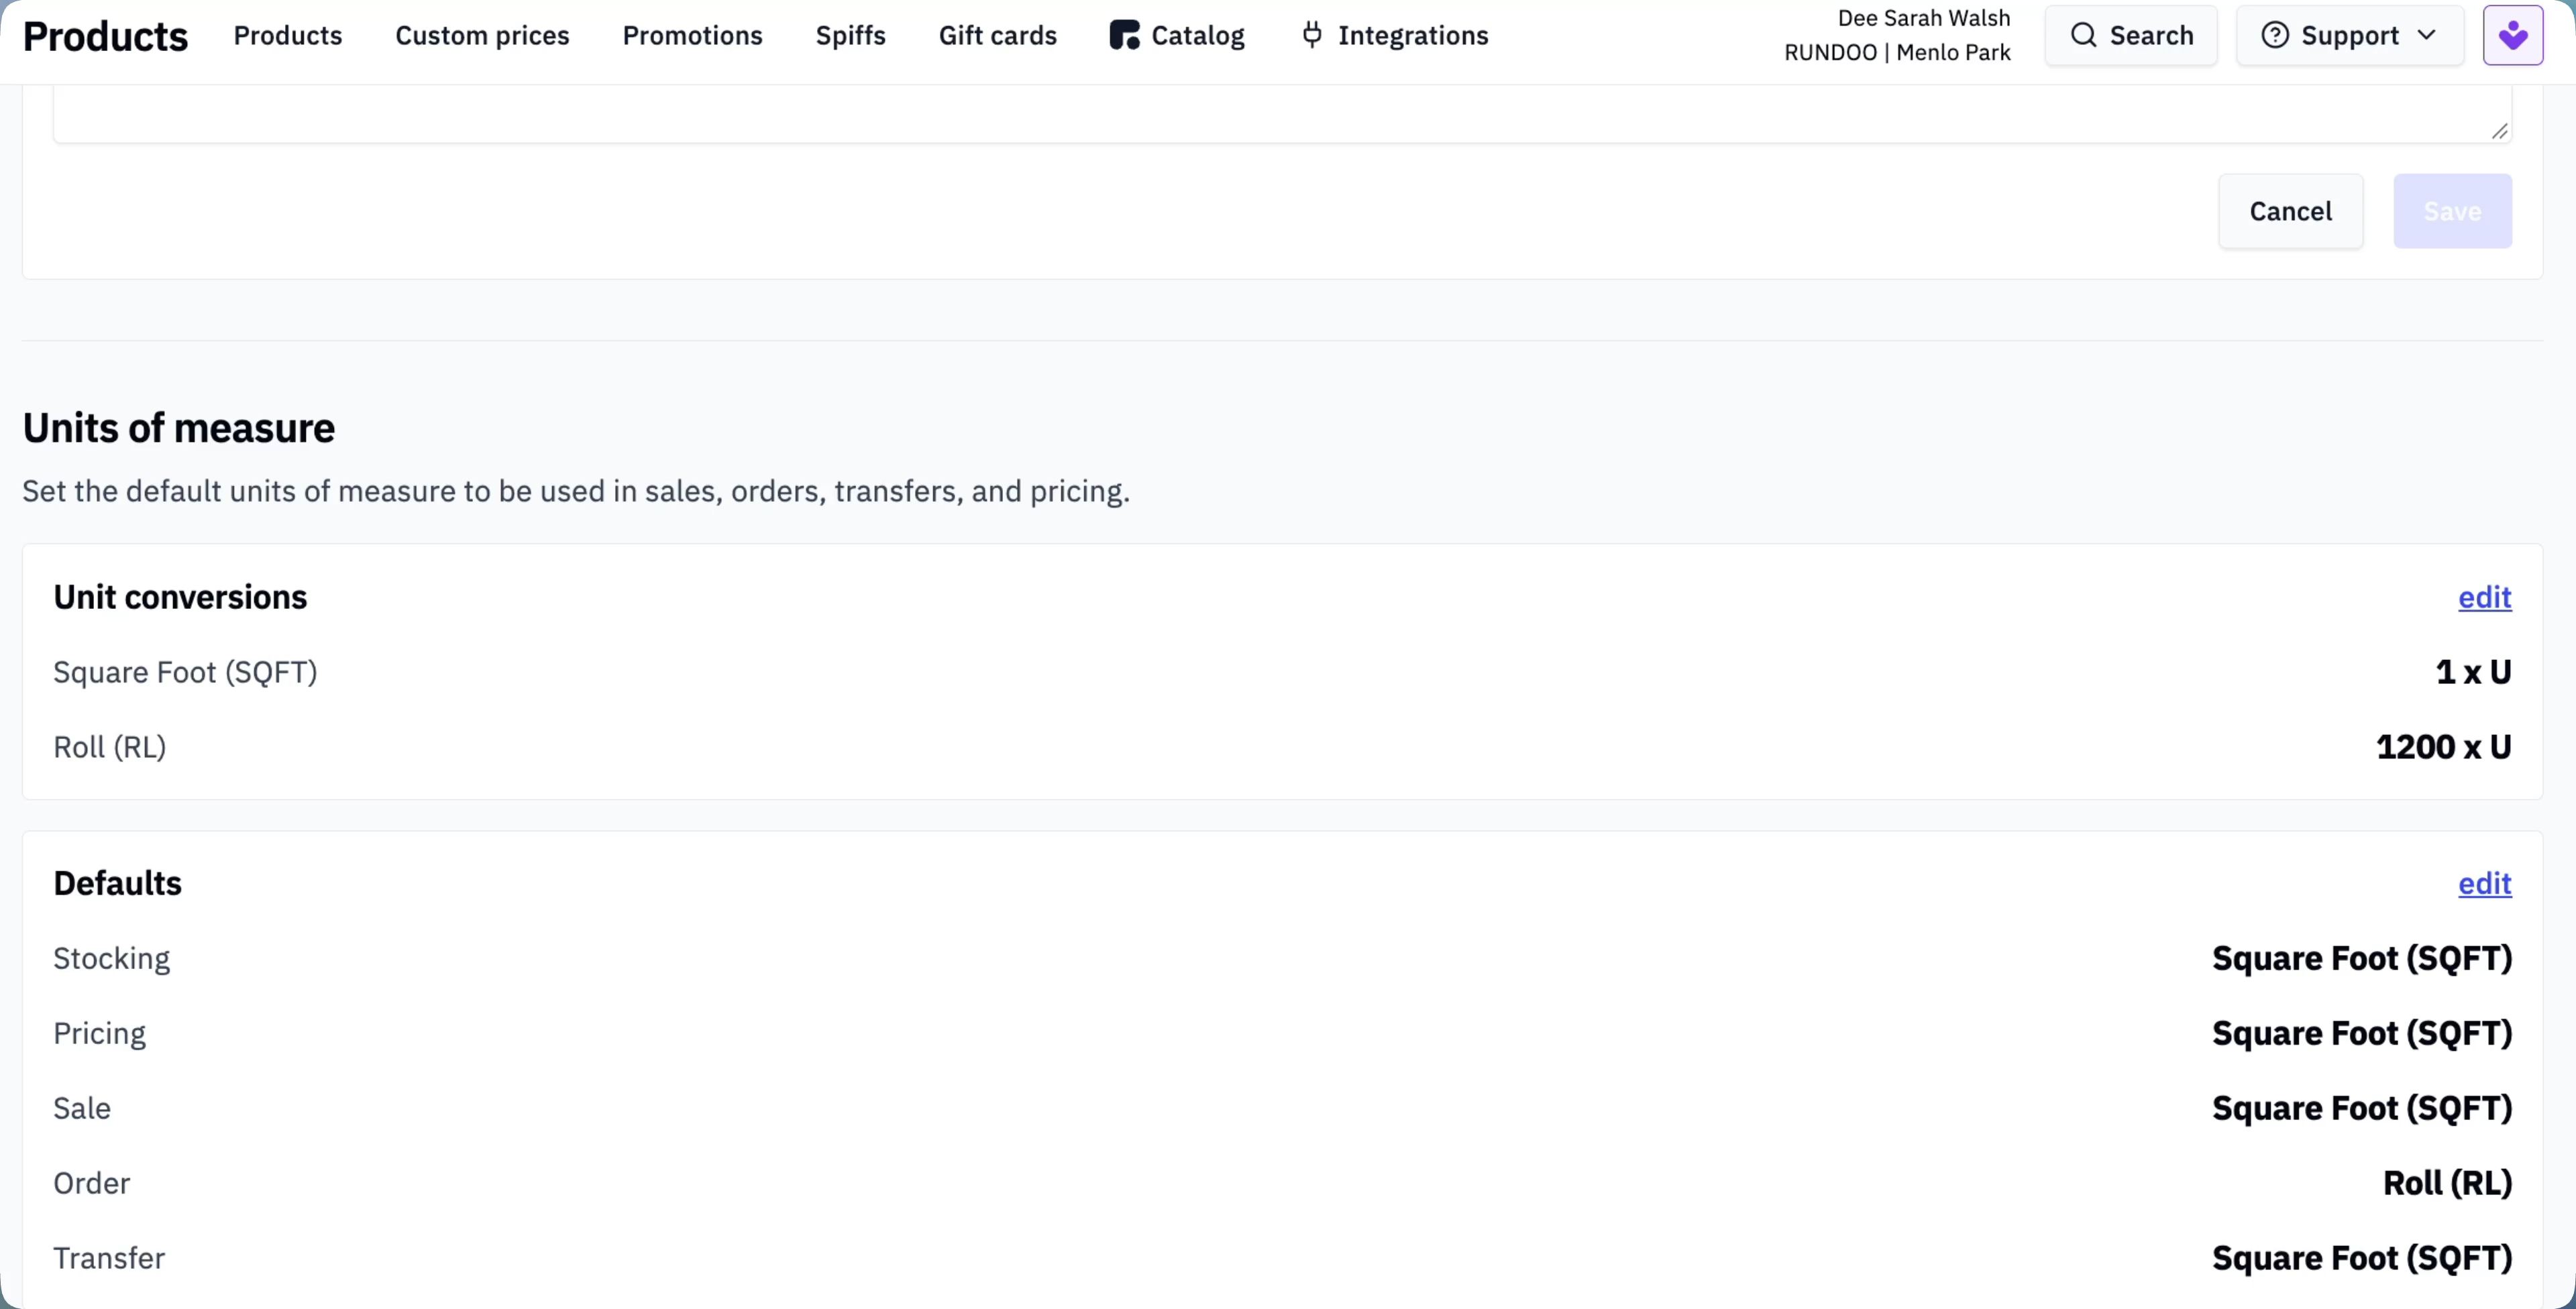Image resolution: width=2576 pixels, height=1309 pixels.
Task: Edit the Defaults units section
Action: [x=2485, y=883]
